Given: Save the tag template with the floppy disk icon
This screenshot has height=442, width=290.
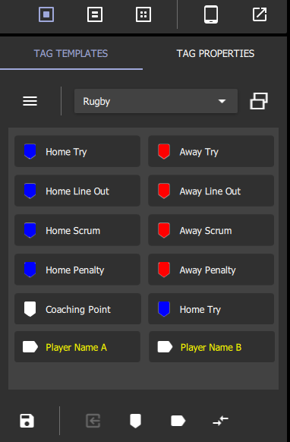Looking at the screenshot, I should [x=27, y=421].
